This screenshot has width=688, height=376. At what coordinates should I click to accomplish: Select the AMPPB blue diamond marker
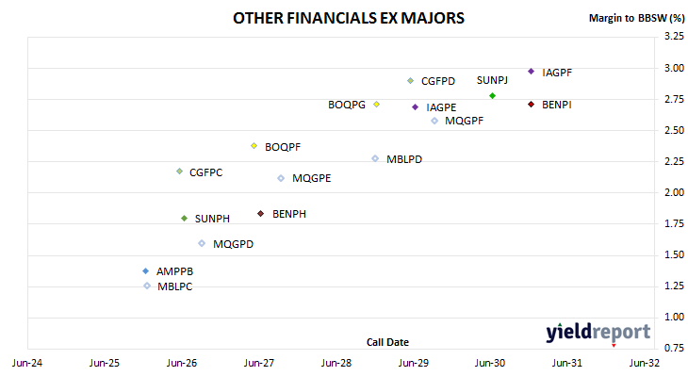pos(146,271)
